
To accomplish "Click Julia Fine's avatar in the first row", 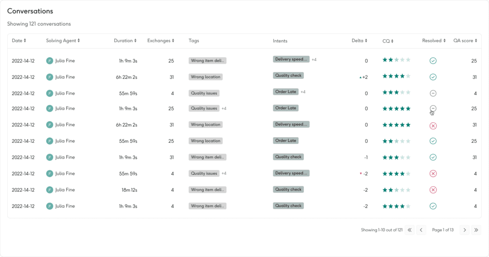I will coord(50,61).
